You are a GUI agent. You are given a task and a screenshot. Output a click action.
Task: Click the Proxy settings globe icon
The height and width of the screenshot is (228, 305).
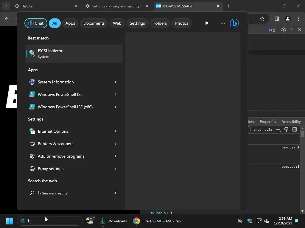(x=32, y=169)
